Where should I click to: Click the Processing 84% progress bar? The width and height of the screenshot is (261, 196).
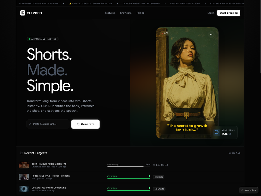tap(129, 167)
